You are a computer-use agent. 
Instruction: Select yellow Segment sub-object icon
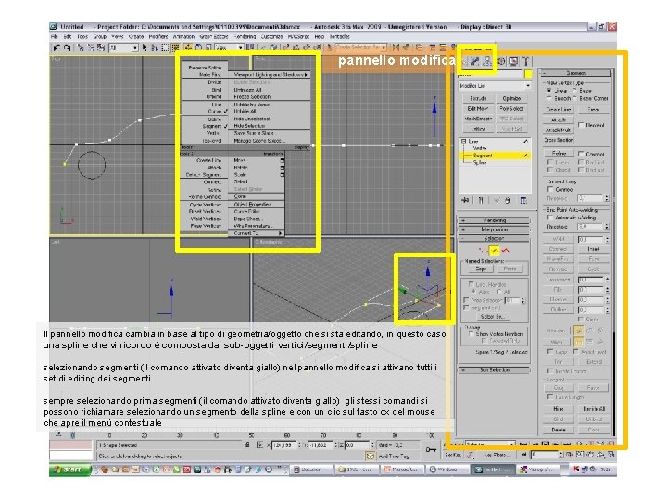coord(494,250)
